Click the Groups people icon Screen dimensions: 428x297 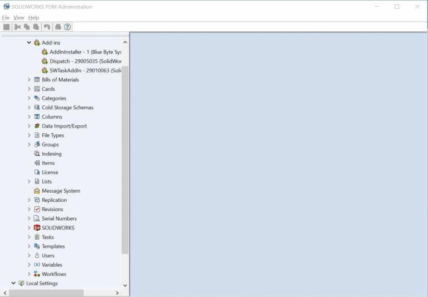click(x=37, y=144)
